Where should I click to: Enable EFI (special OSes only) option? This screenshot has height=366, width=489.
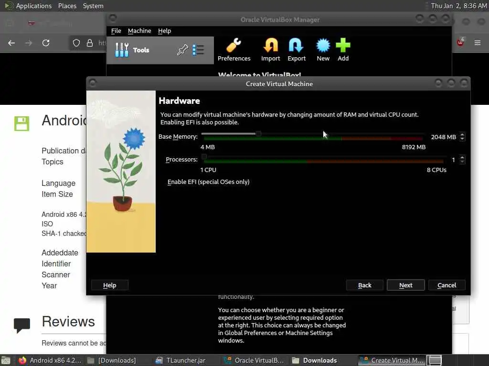208,182
